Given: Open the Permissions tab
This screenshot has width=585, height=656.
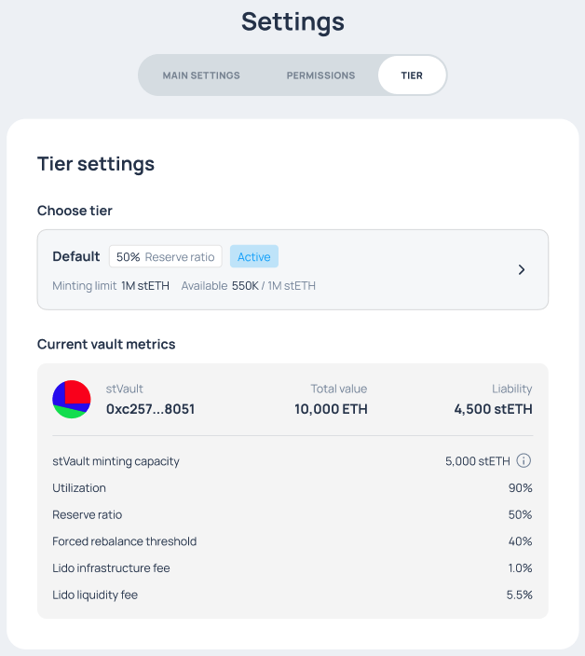Looking at the screenshot, I should (320, 75).
